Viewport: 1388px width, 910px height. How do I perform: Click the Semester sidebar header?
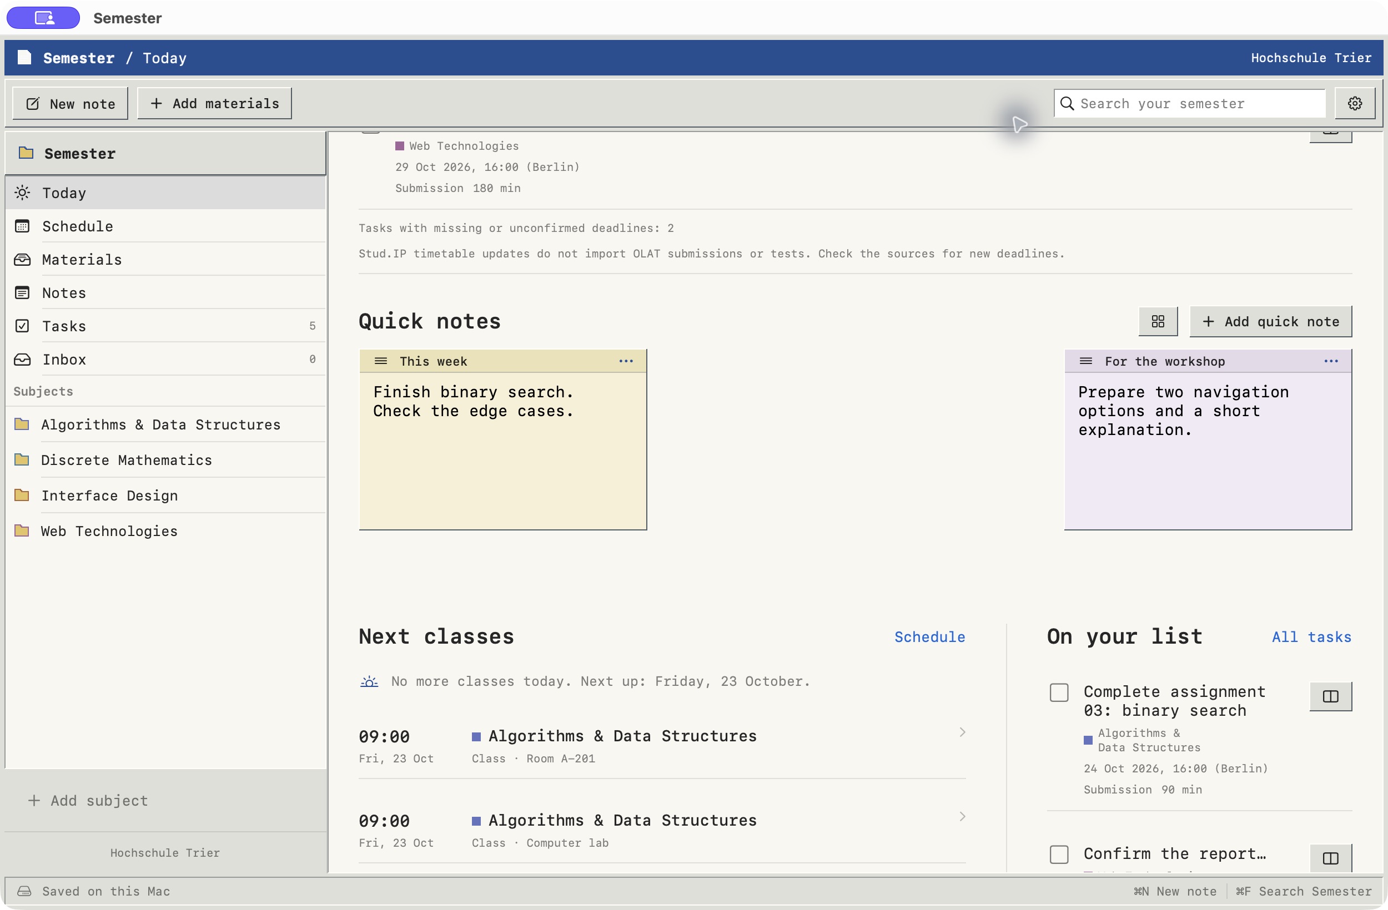[165, 153]
